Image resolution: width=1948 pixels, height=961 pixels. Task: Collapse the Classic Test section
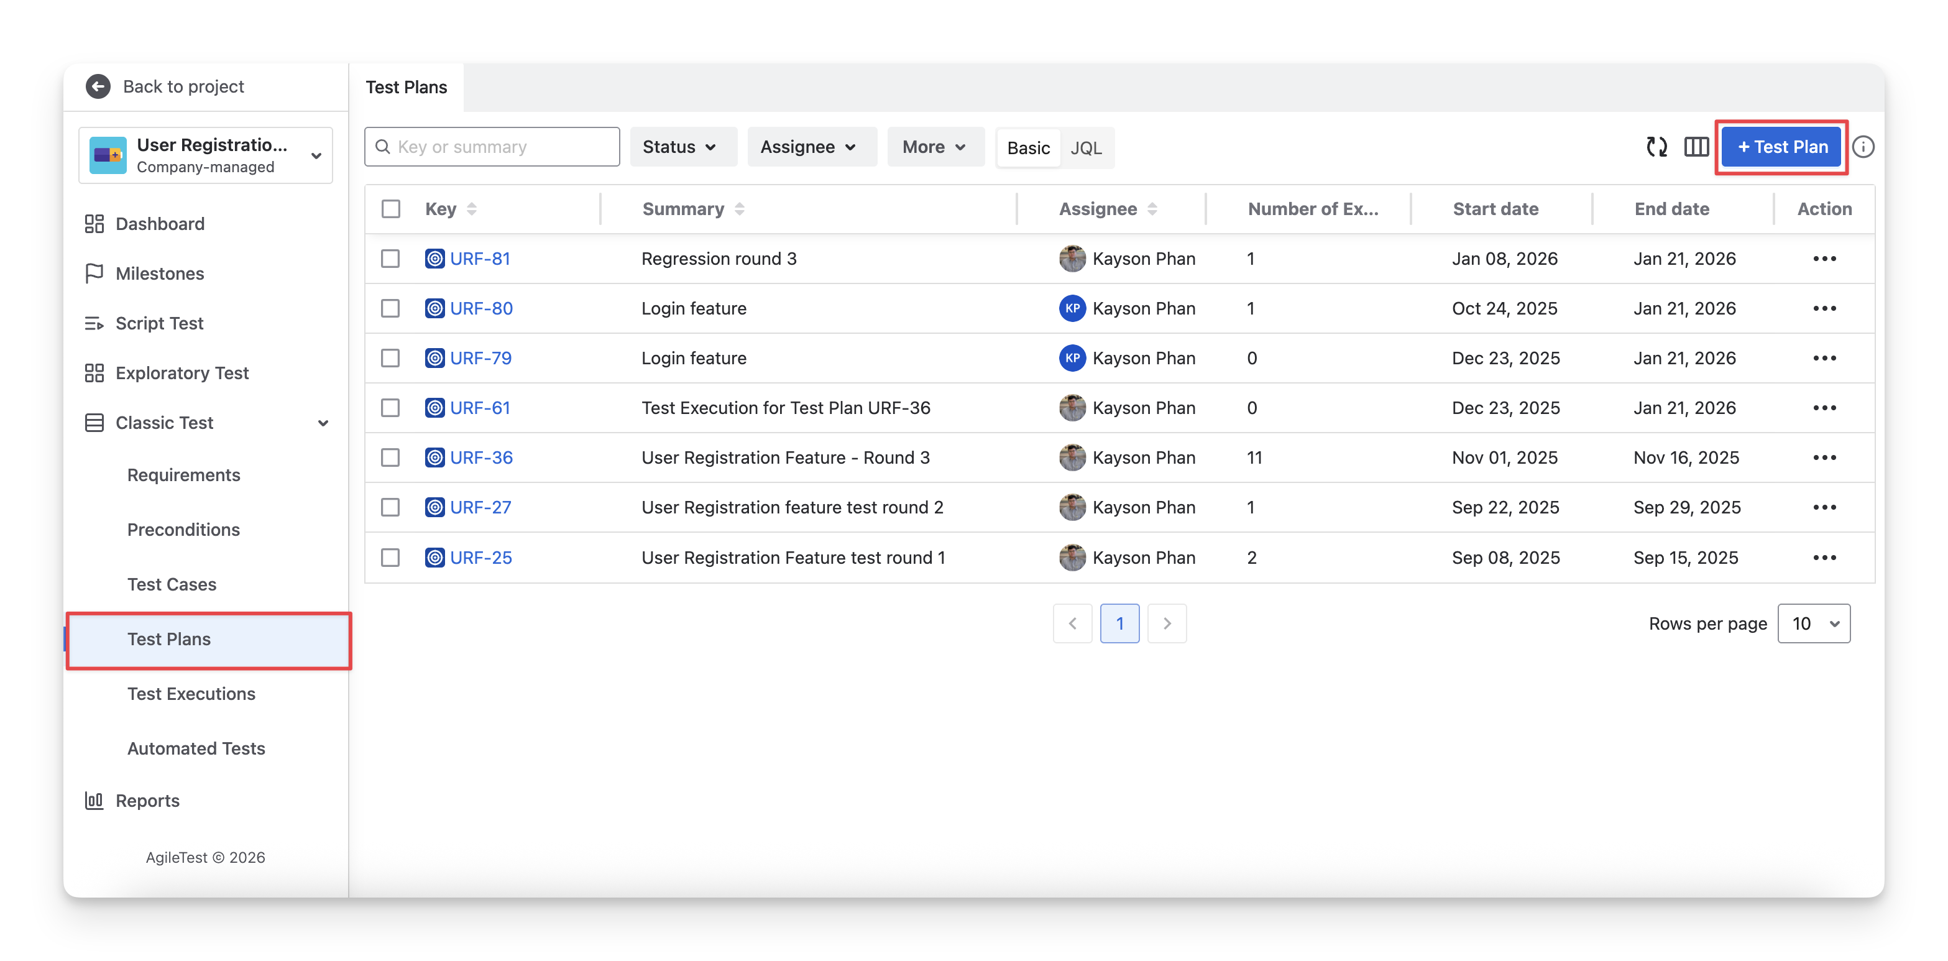(323, 423)
